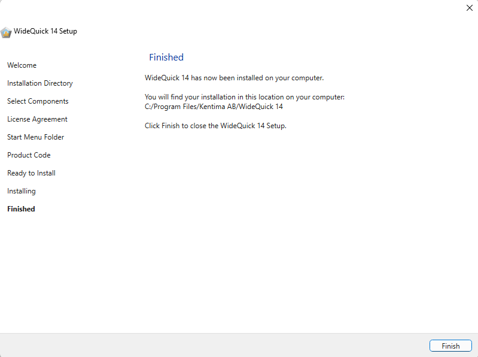
Task: Select the Installing step
Action: pyautogui.click(x=22, y=191)
